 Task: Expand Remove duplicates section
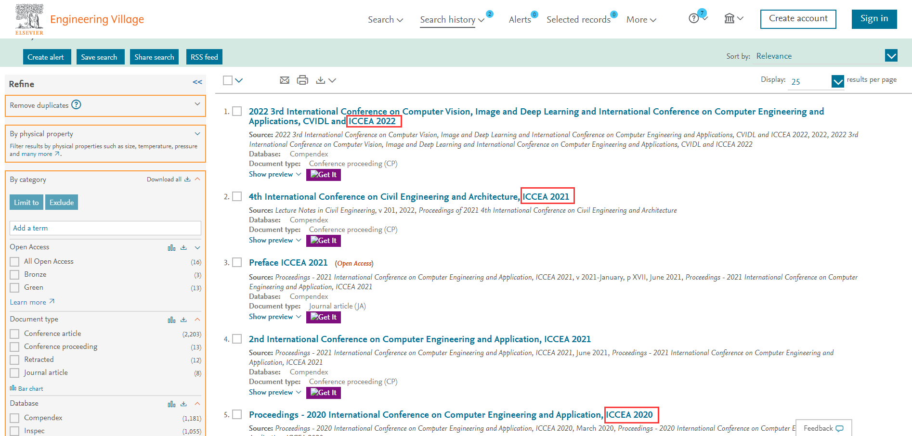coord(197,104)
